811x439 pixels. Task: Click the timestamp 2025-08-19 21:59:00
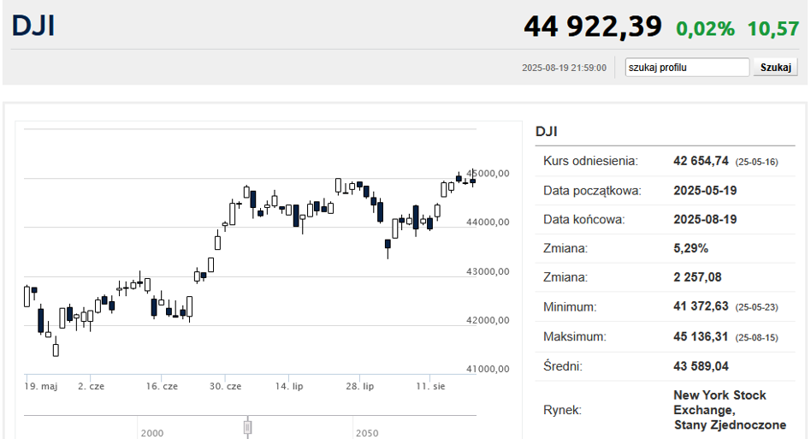pyautogui.click(x=564, y=68)
